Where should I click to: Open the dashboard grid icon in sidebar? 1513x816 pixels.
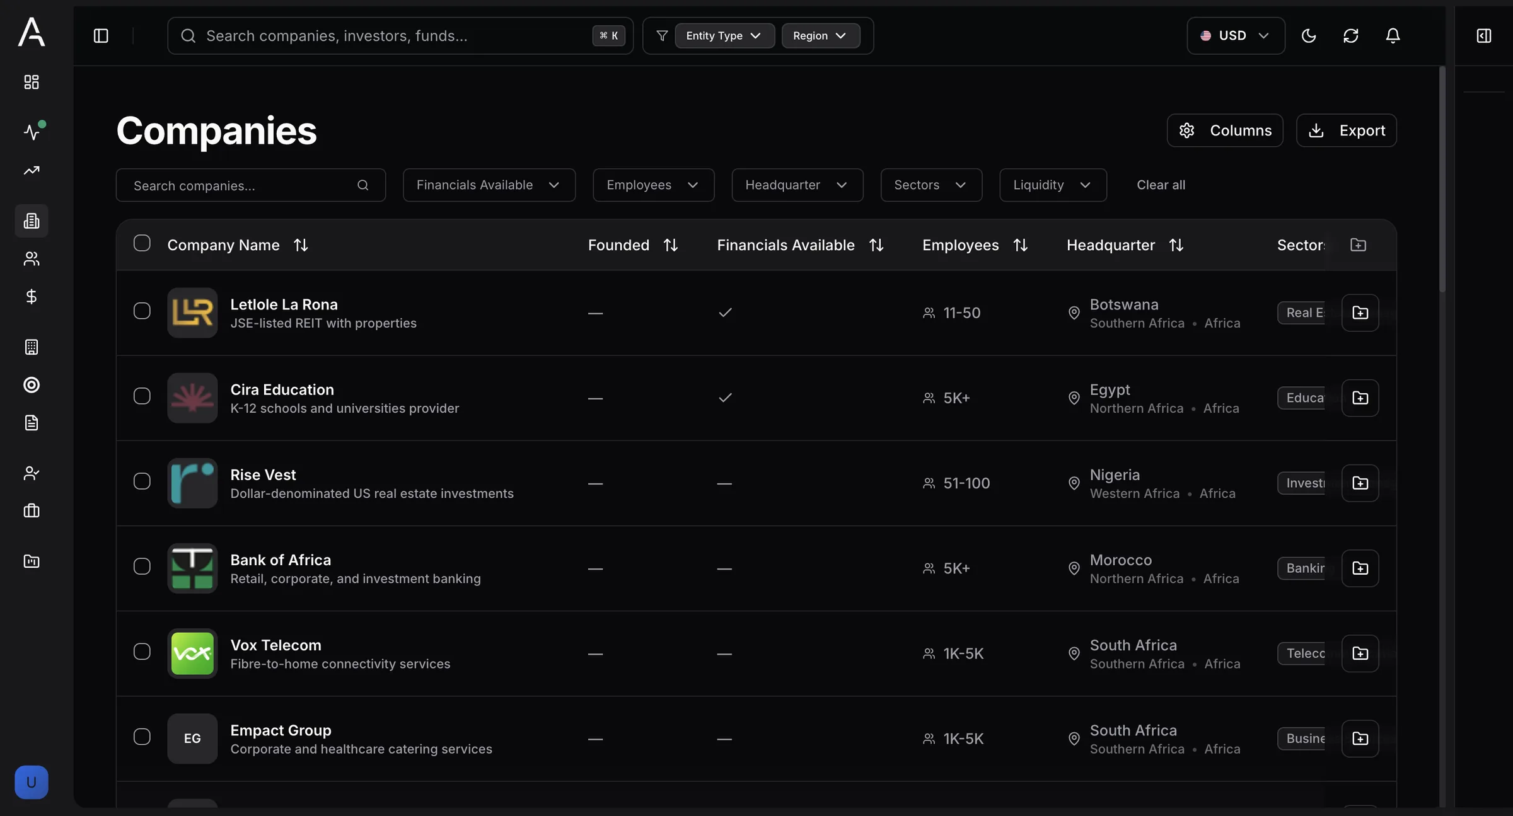point(32,82)
